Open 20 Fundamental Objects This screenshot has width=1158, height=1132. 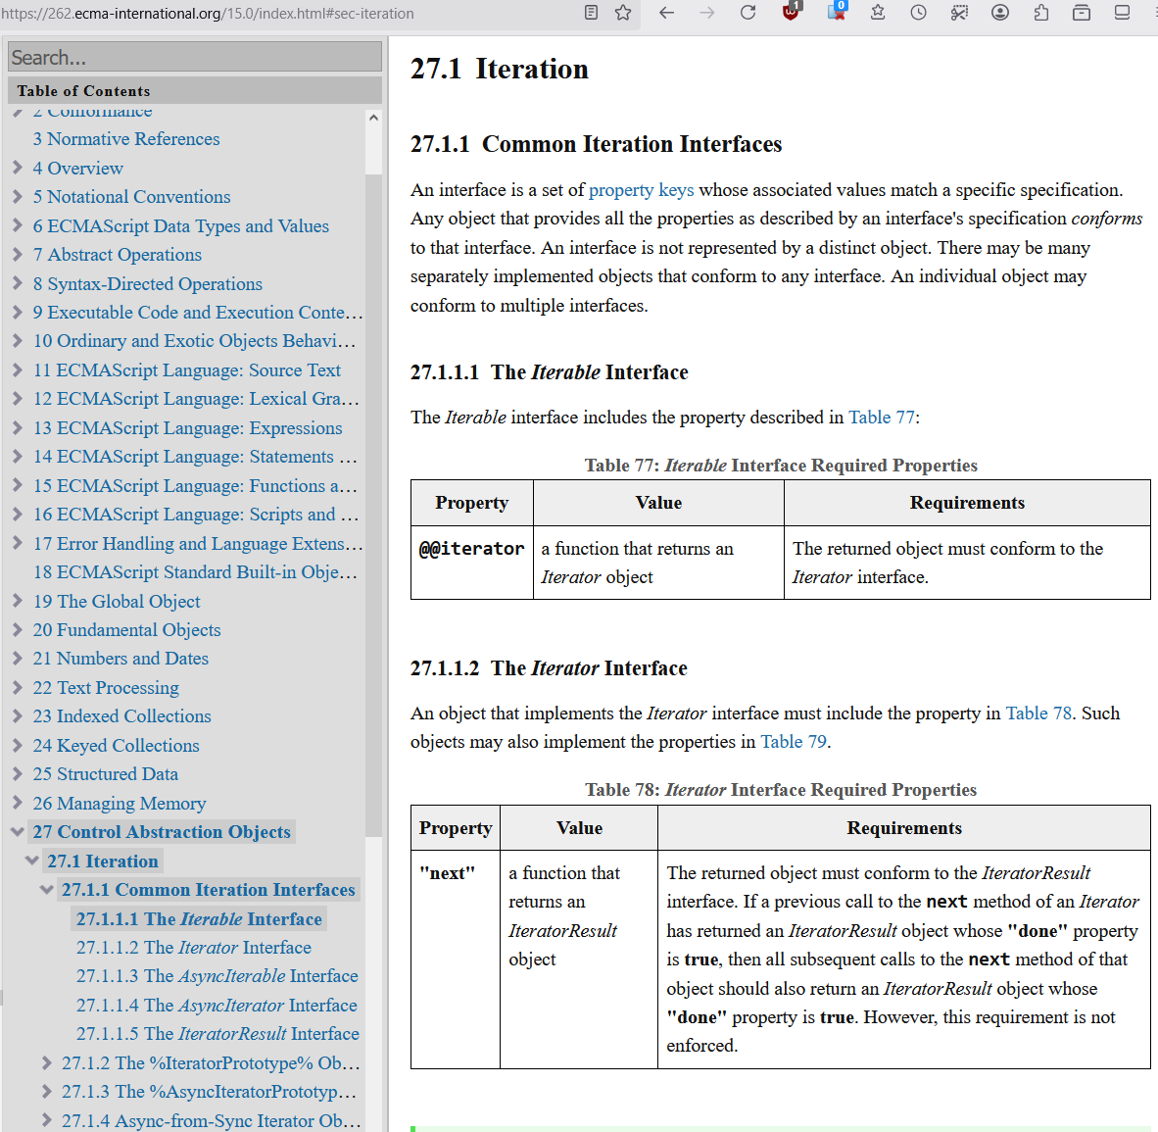[126, 629]
